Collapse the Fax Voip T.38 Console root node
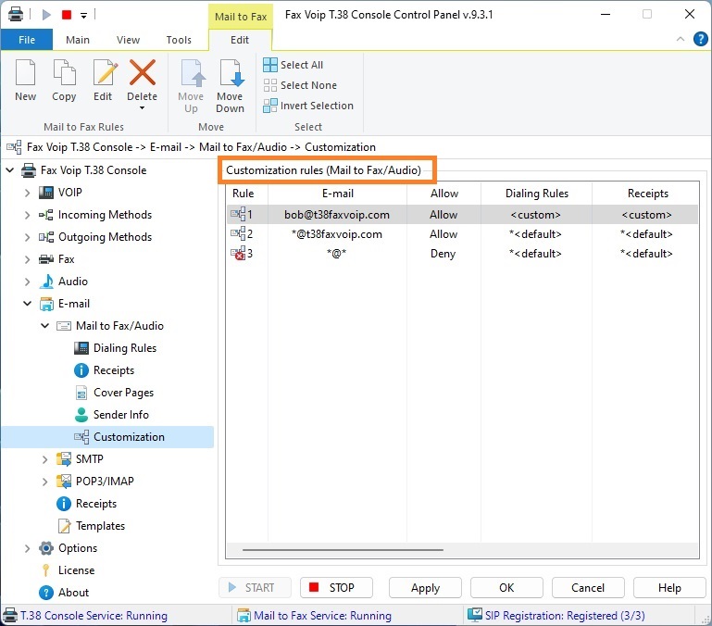 [x=9, y=170]
